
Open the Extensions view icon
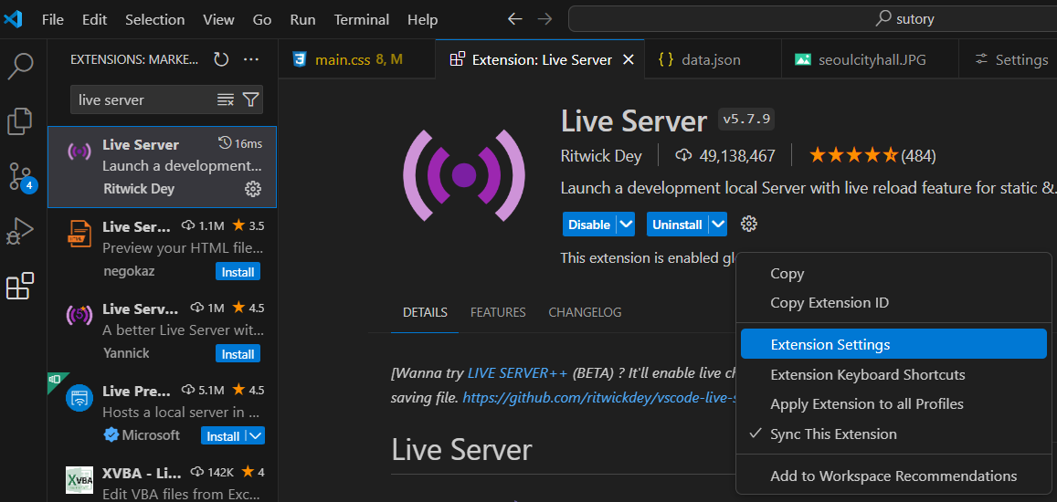[x=21, y=287]
